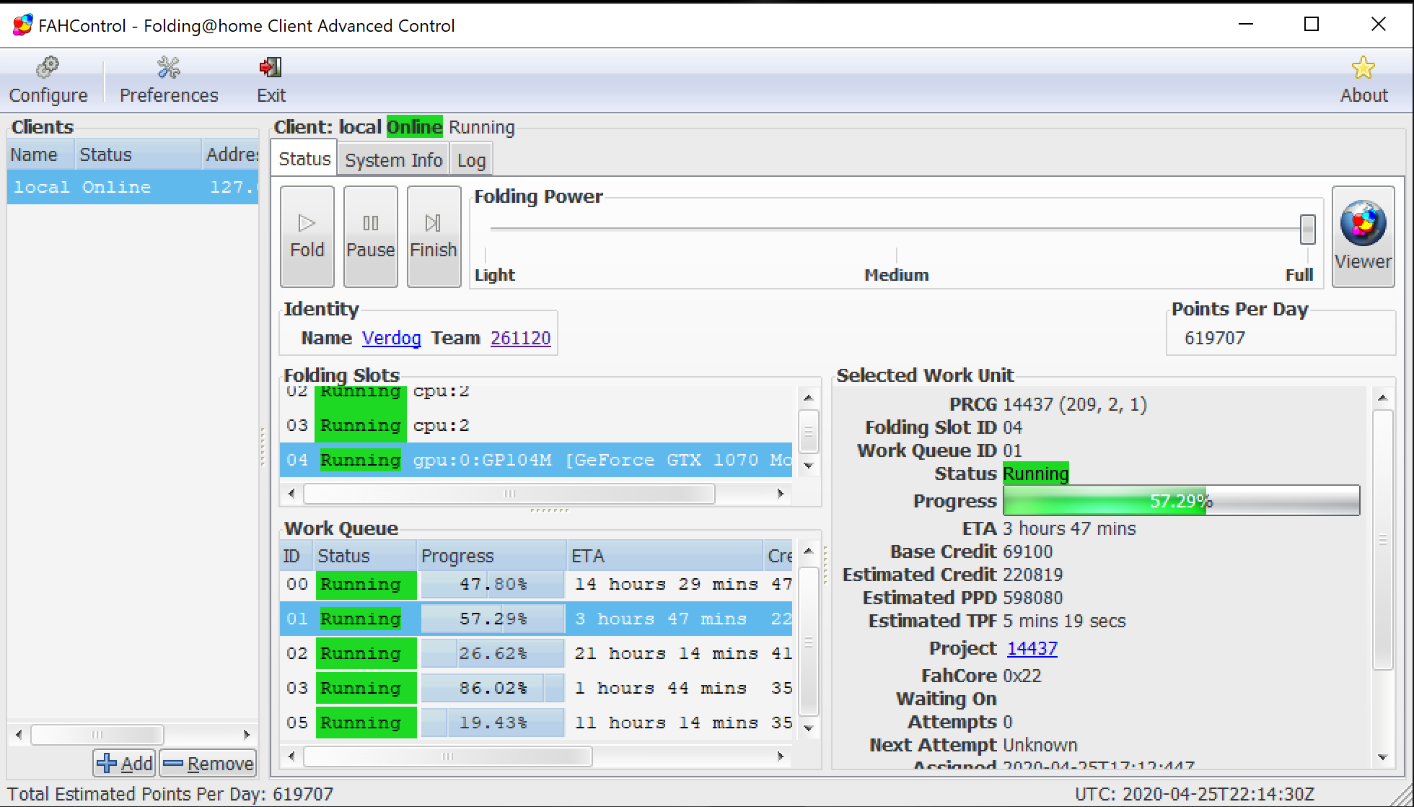Click Work Queue horizontal scroll left arrow
1414x807 pixels.
(291, 756)
